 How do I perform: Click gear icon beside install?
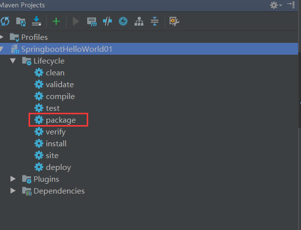click(x=39, y=144)
